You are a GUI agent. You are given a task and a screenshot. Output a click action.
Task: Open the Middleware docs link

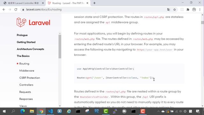(x=27, y=71)
